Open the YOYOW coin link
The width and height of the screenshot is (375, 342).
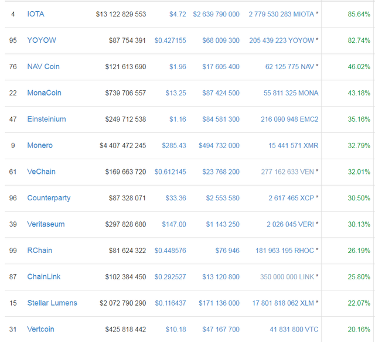coord(42,40)
